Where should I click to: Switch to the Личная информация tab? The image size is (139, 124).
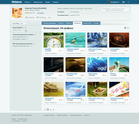click(50, 23)
